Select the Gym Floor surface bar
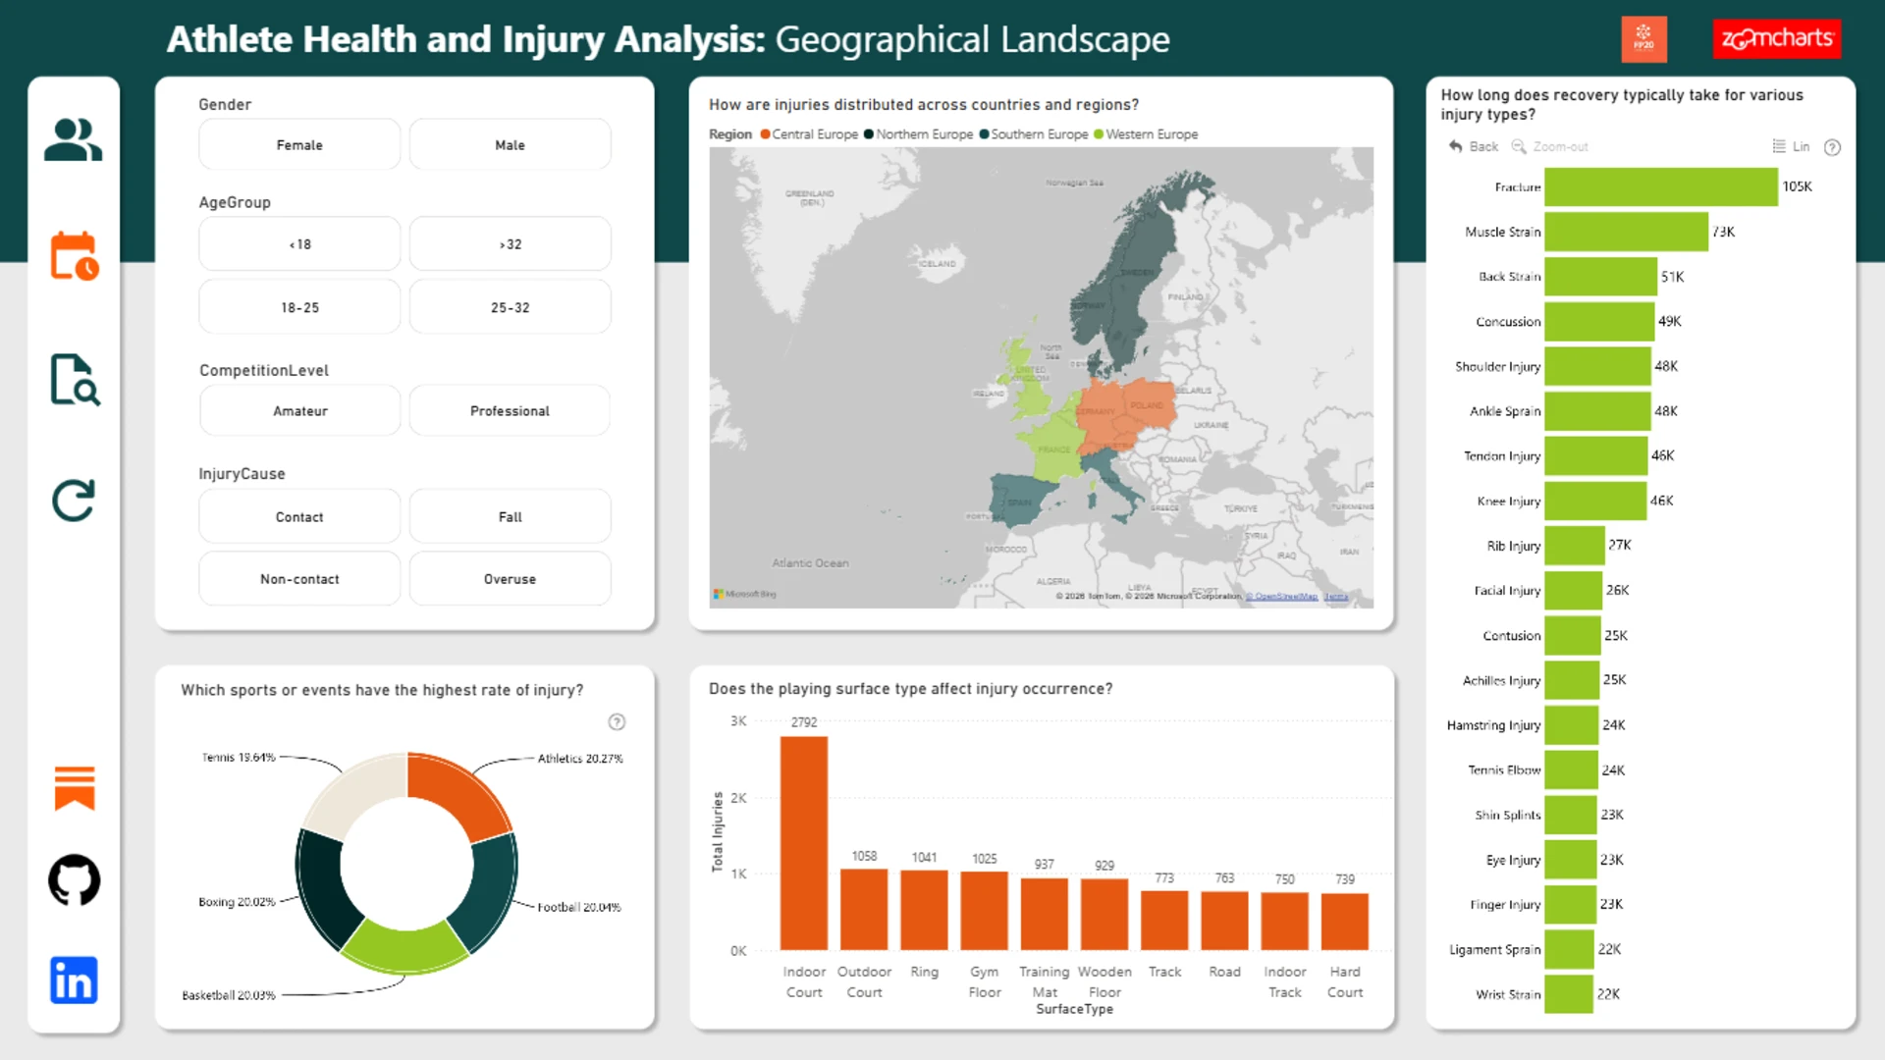The width and height of the screenshot is (1885, 1060). 984,911
